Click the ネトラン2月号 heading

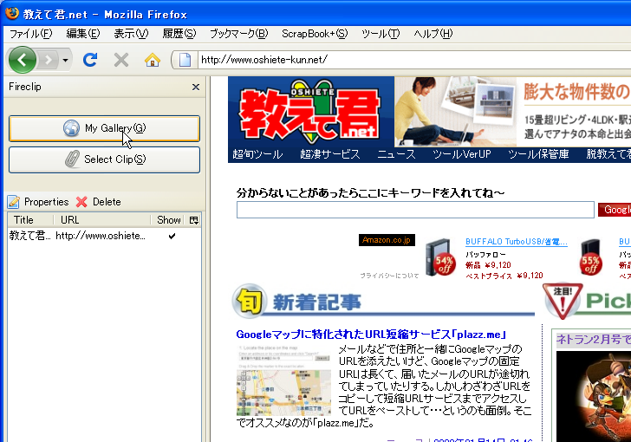(x=593, y=340)
